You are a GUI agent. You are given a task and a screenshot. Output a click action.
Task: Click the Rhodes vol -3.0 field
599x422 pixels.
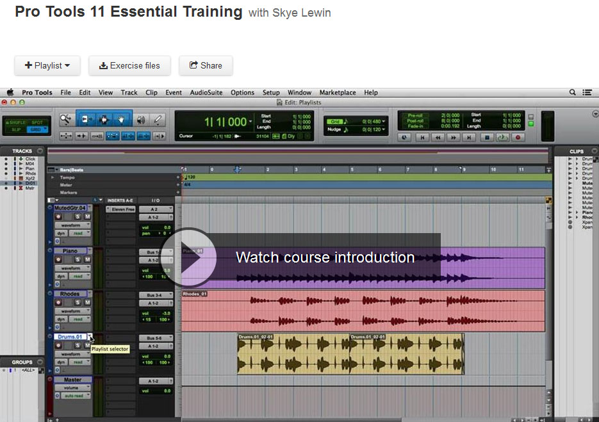(x=156, y=313)
